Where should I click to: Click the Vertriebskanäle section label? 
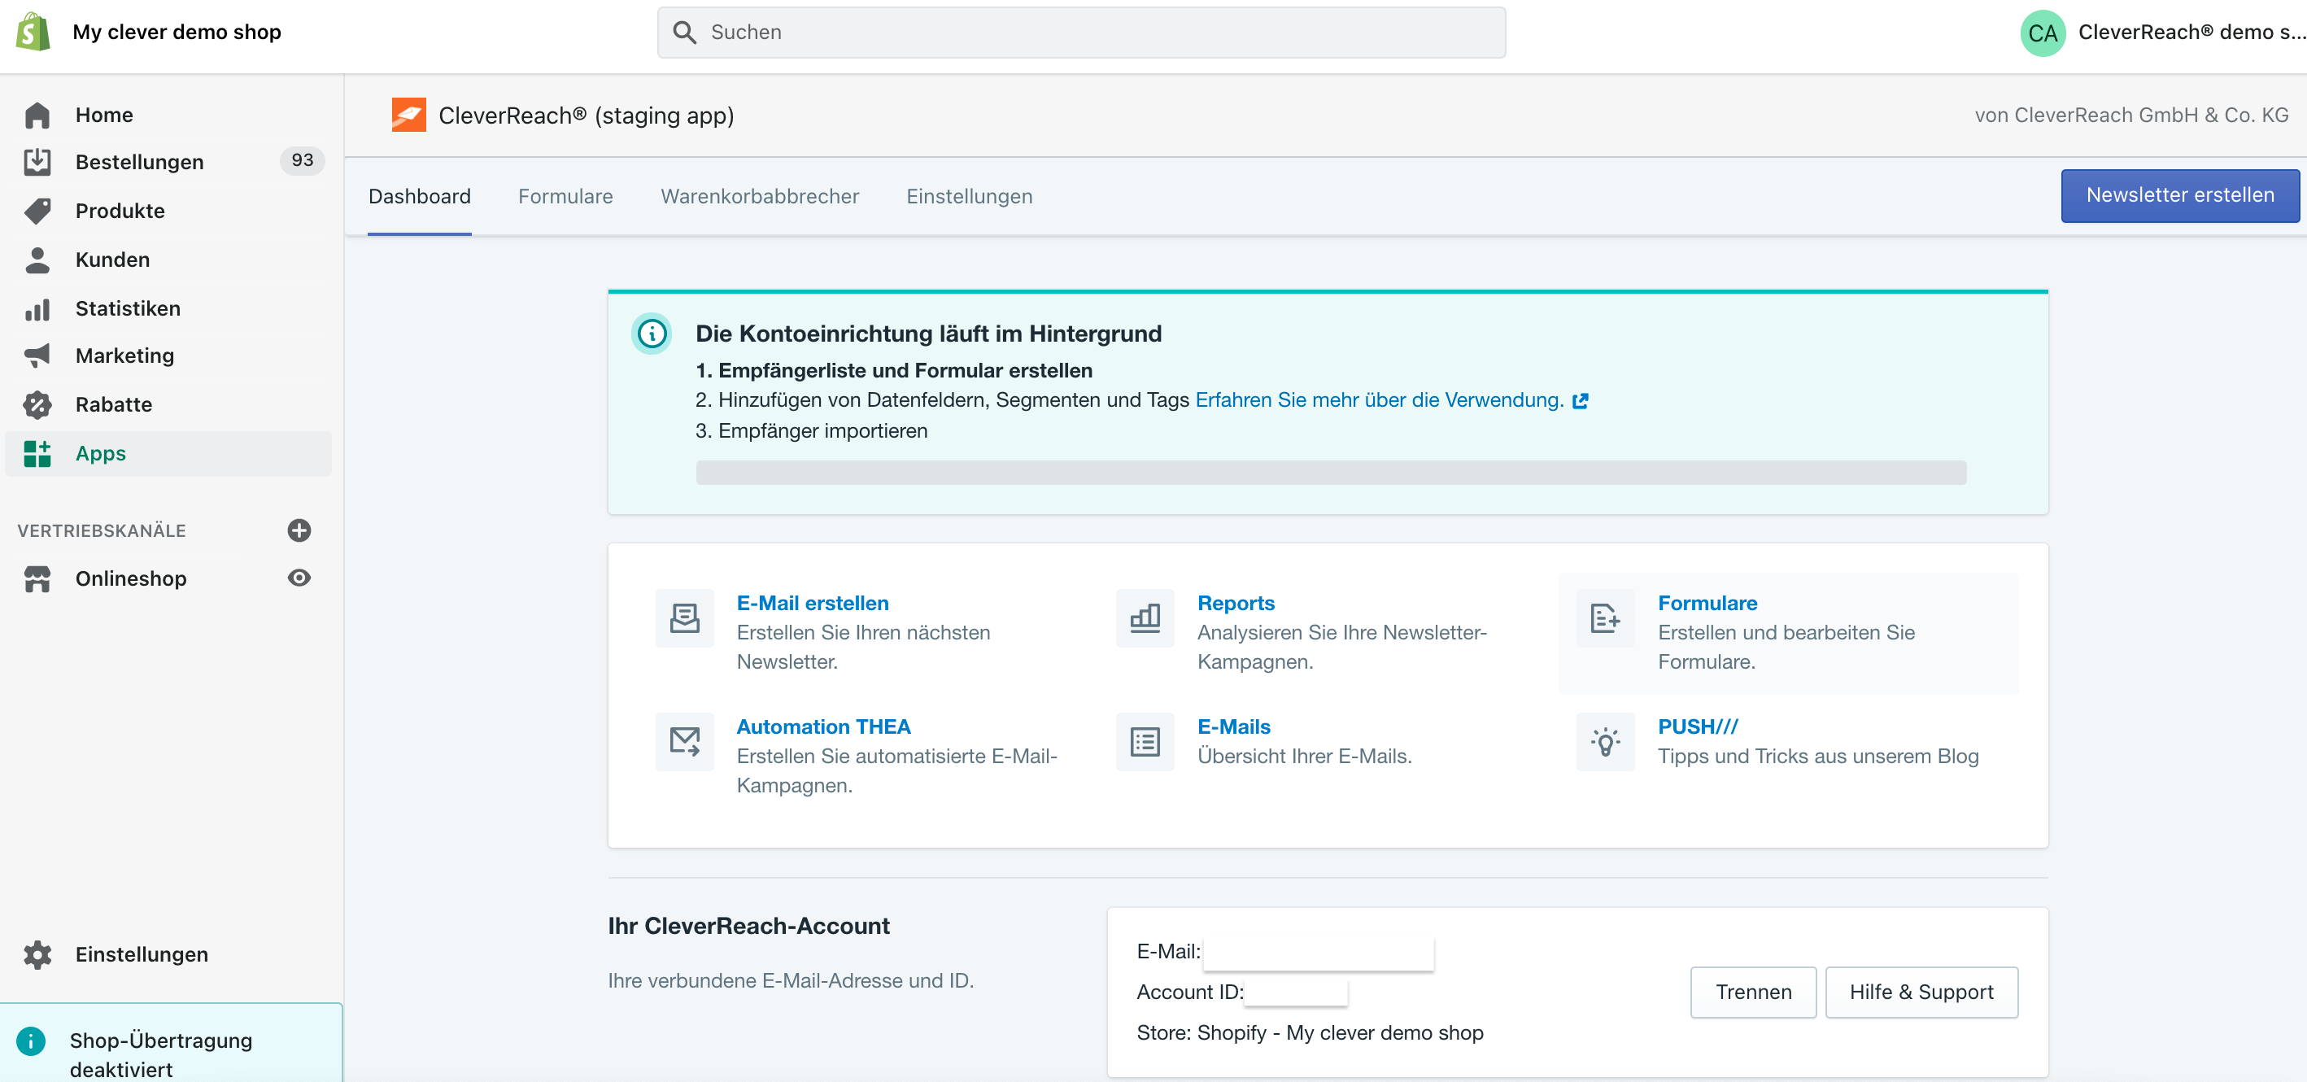click(101, 531)
